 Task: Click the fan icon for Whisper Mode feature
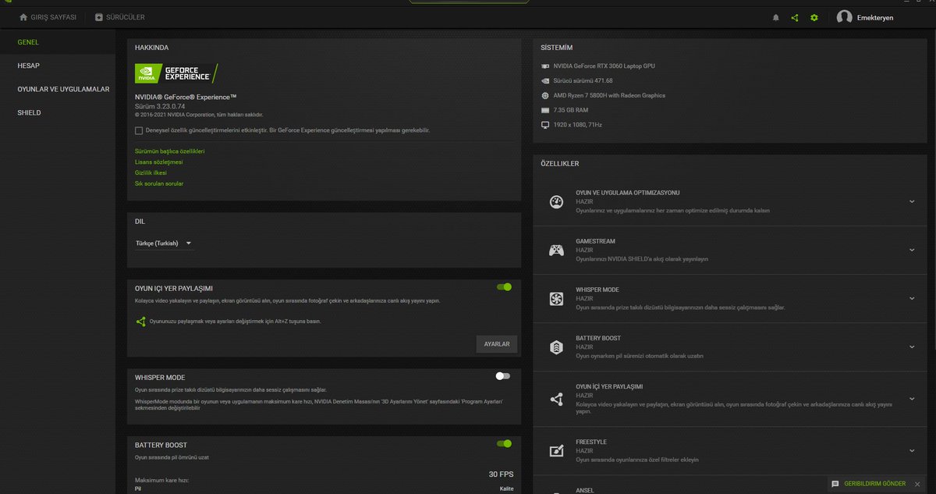pyautogui.click(x=556, y=299)
